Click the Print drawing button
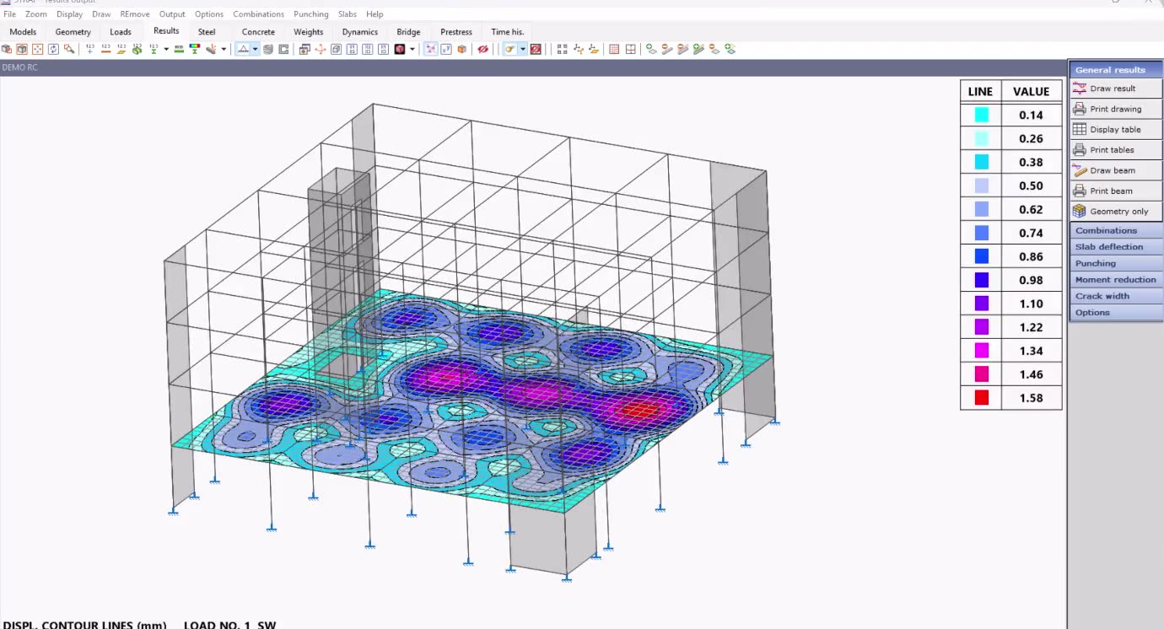The height and width of the screenshot is (629, 1164). point(1116,109)
